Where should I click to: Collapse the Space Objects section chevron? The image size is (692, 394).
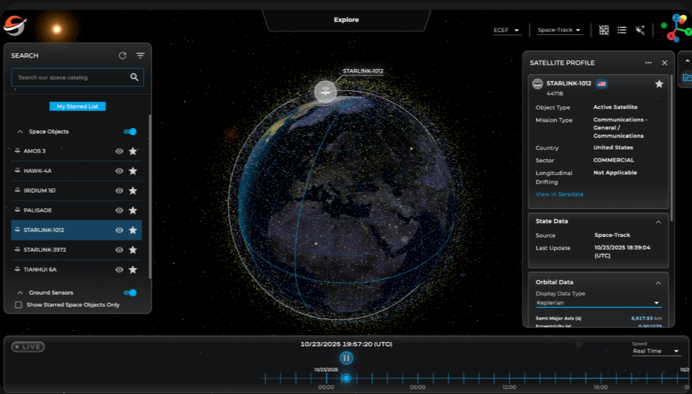tap(20, 132)
